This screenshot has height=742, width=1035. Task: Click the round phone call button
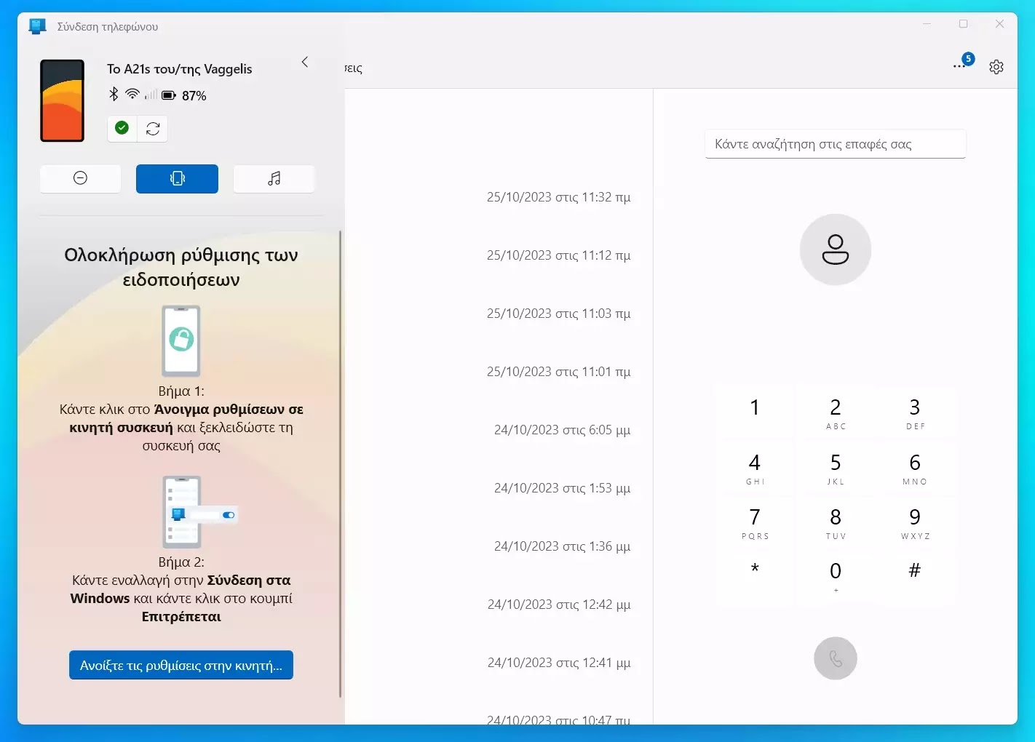pos(836,658)
